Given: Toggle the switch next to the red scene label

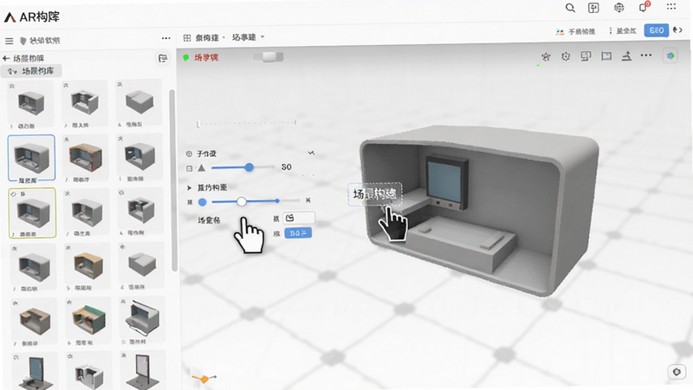Looking at the screenshot, I should coord(269,57).
